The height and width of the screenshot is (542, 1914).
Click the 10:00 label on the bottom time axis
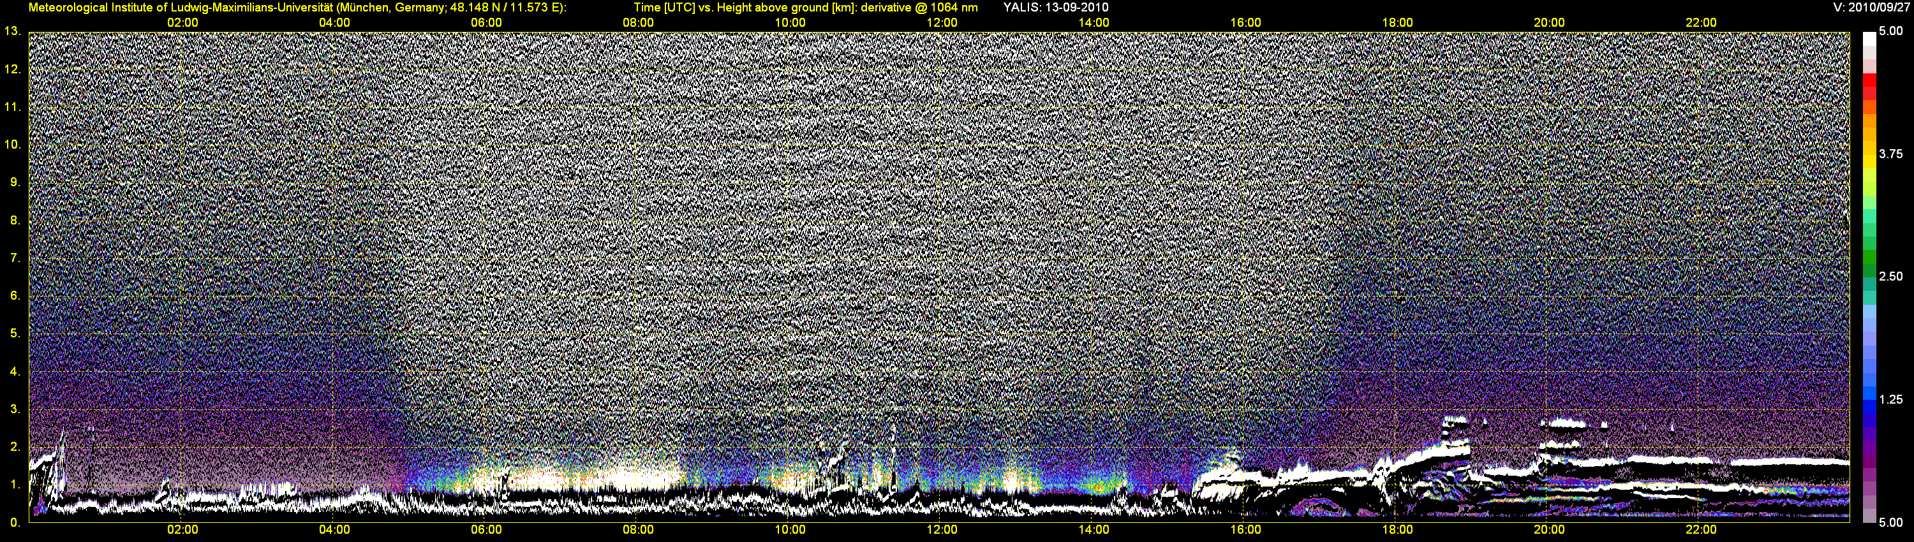tap(790, 530)
